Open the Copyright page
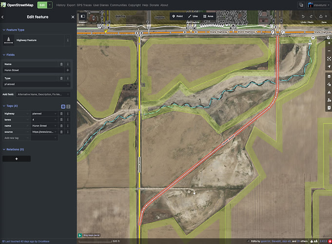The image size is (332, 244). point(135,5)
